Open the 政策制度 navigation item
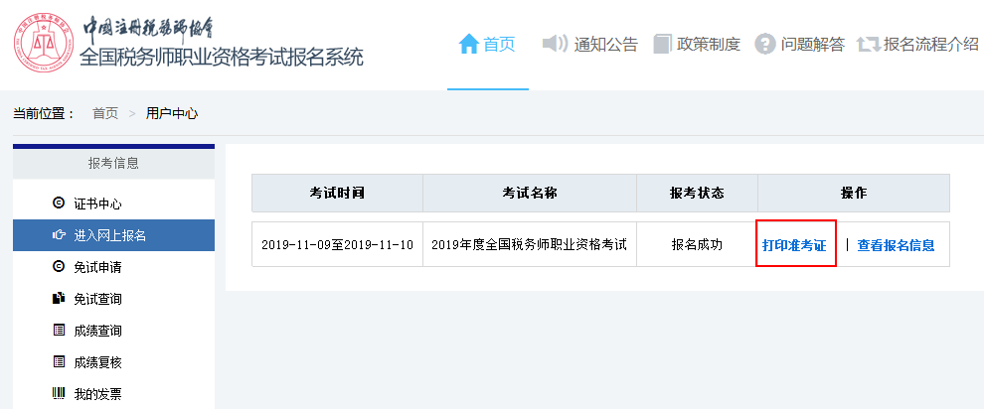Screen dimensions: 984x409 point(697,44)
